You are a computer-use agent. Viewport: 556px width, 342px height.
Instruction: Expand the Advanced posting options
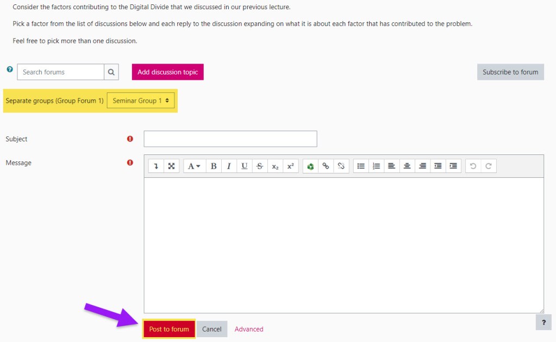tap(248, 329)
